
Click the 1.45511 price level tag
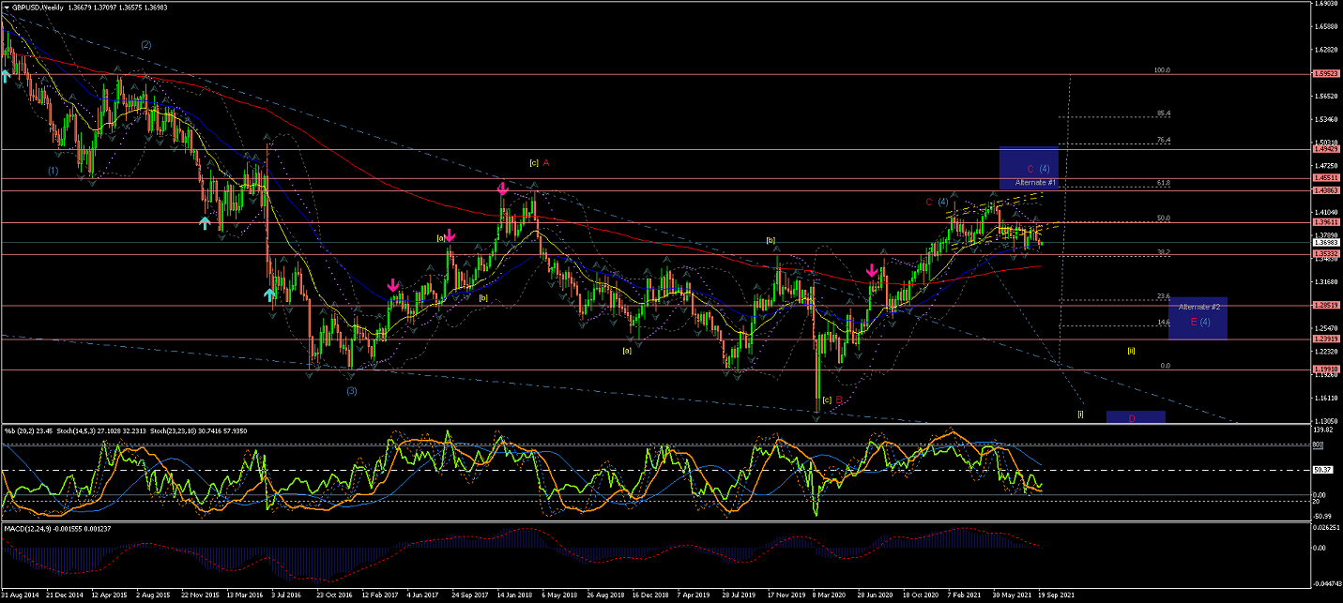pos(1326,178)
